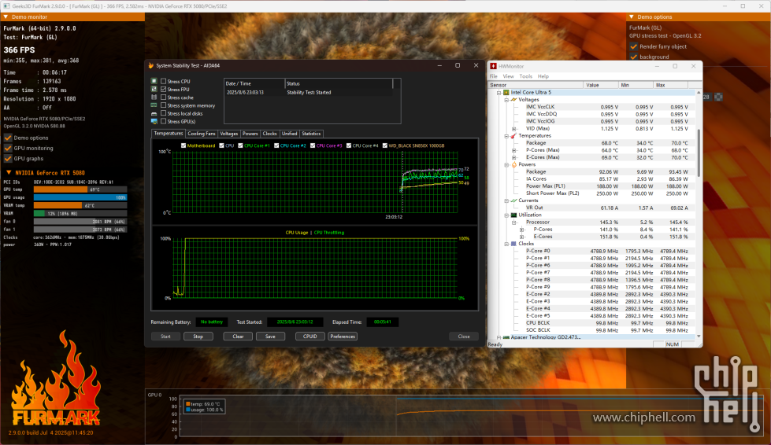
Task: Click the Stop button in AIDA64
Action: 198,337
